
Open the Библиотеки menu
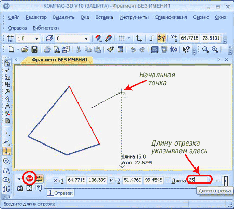click(46, 28)
